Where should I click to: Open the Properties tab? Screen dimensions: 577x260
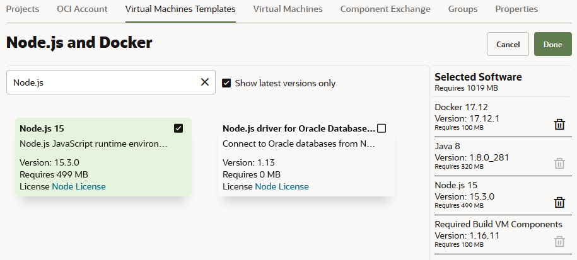click(516, 9)
